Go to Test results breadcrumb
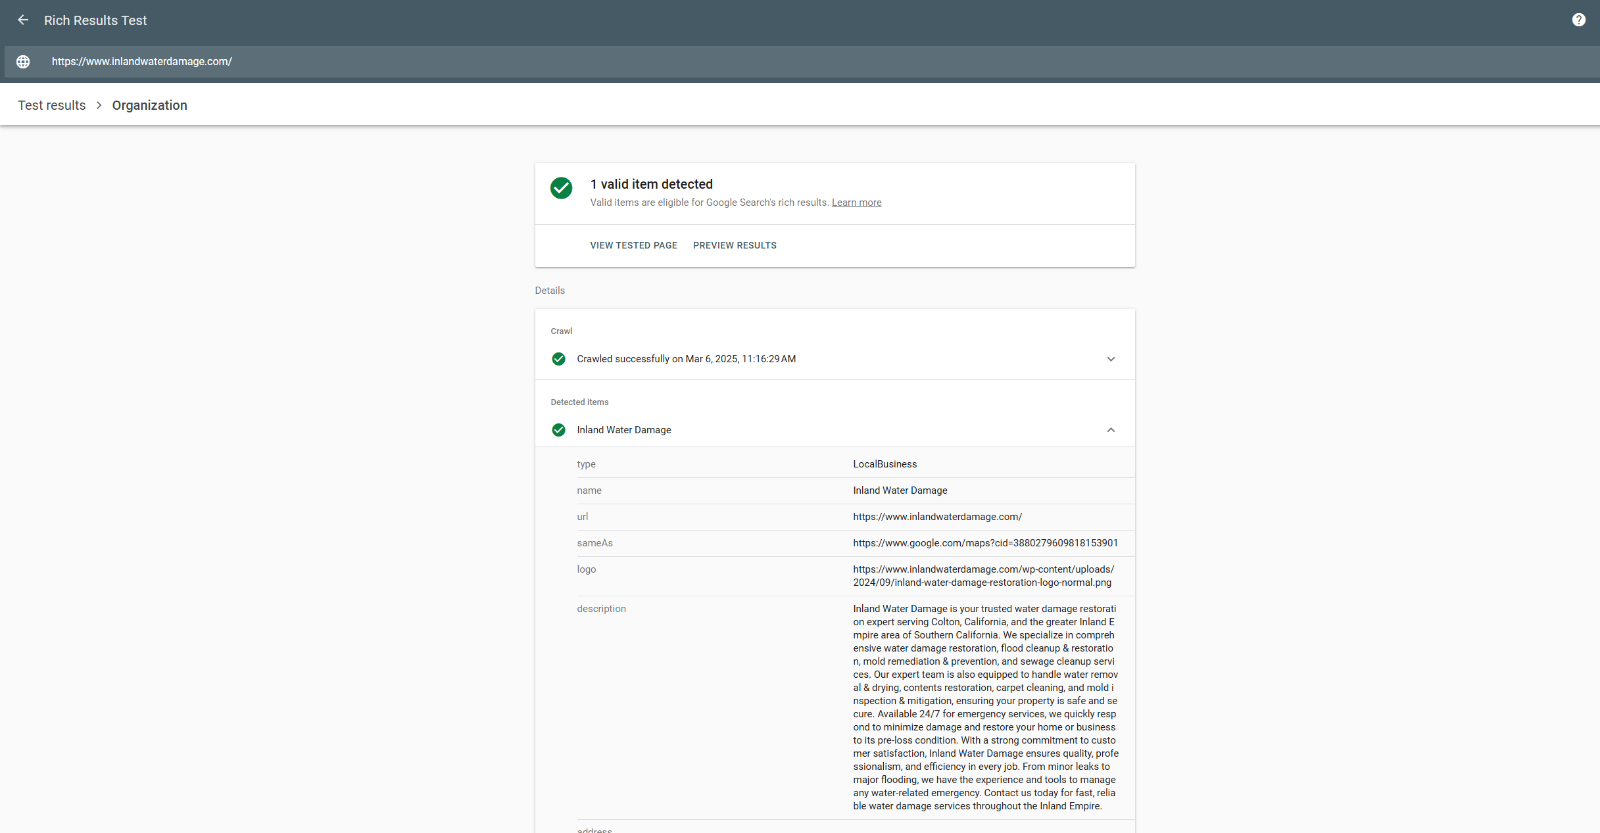Viewport: 1600px width, 833px height. coord(51,105)
